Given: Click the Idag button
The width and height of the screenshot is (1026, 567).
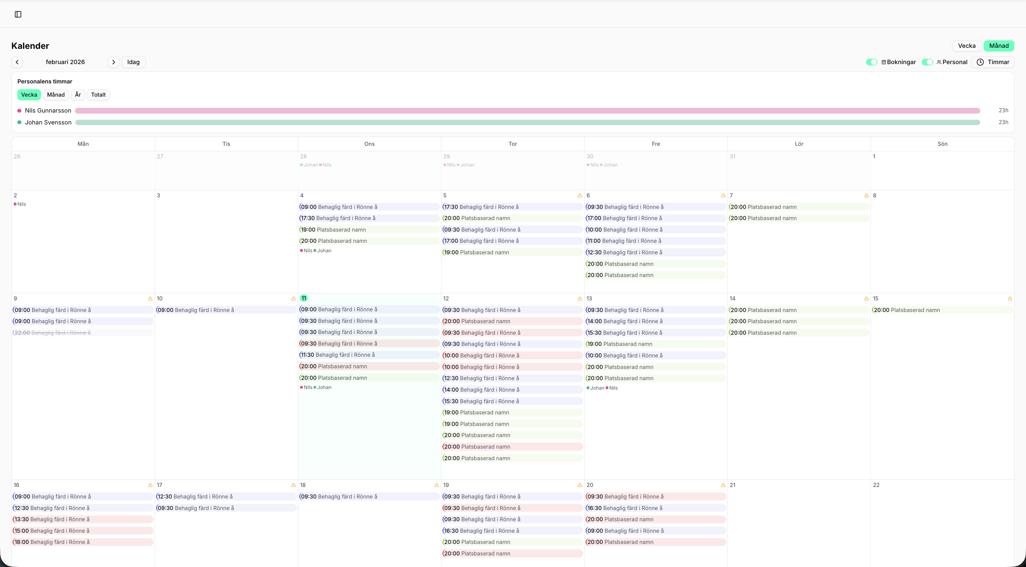Looking at the screenshot, I should click(133, 62).
